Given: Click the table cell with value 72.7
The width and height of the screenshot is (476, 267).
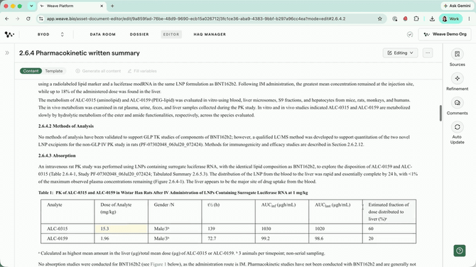Looking at the screenshot, I should point(228,239).
